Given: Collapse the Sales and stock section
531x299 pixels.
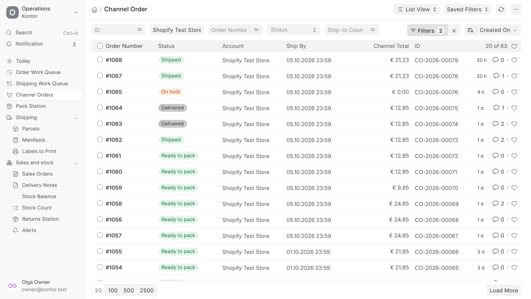Looking at the screenshot, I should point(76,163).
